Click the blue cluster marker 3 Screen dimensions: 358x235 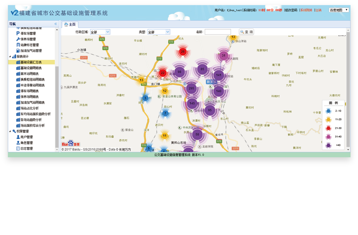point(145,98)
